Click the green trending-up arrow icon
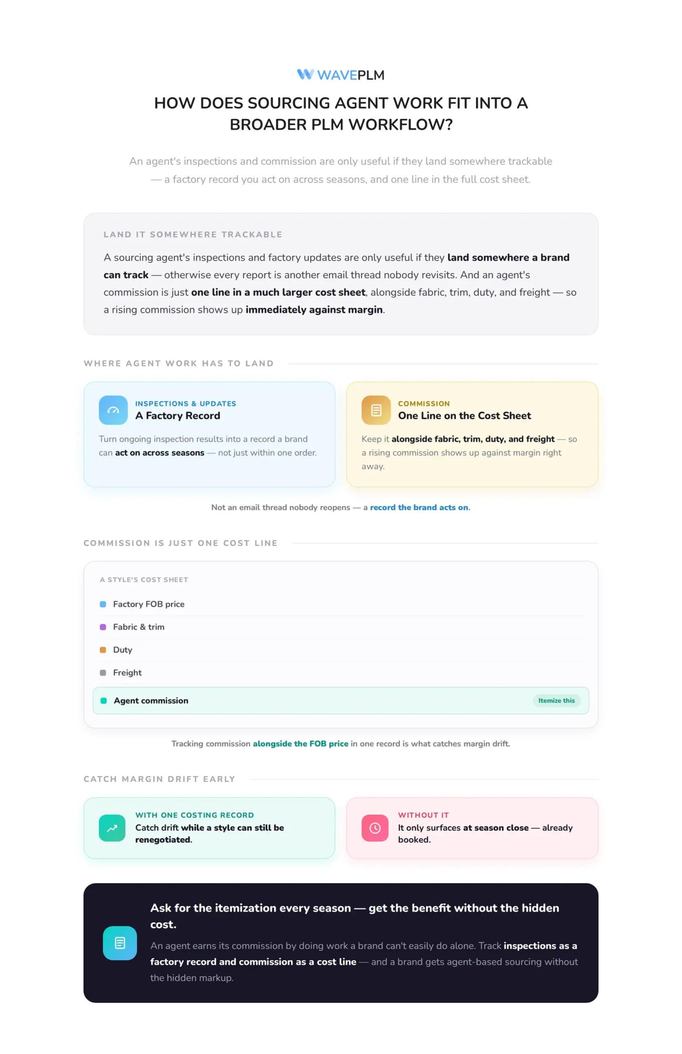This screenshot has height=1054, width=682. coord(112,828)
